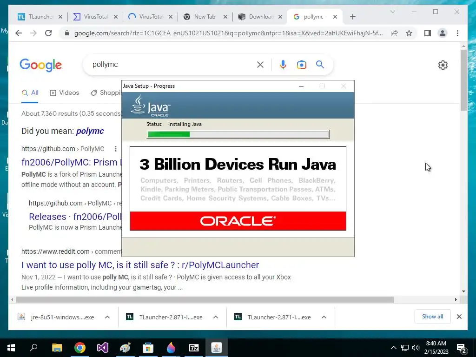Switch to the first VirusTotal tab

pos(91,17)
